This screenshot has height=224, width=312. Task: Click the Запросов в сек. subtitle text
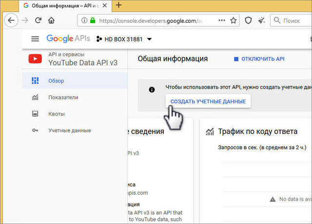click(262, 148)
